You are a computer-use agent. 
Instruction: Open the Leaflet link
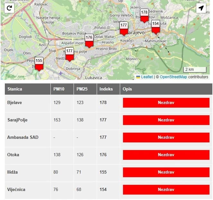point(147,77)
